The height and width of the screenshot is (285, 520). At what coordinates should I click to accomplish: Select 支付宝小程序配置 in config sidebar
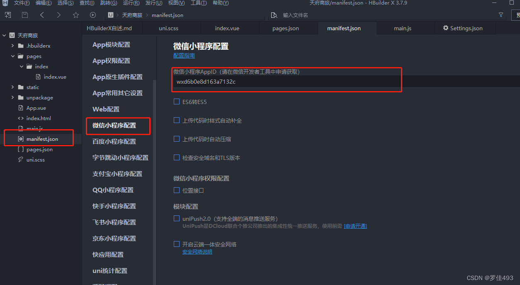click(x=117, y=174)
